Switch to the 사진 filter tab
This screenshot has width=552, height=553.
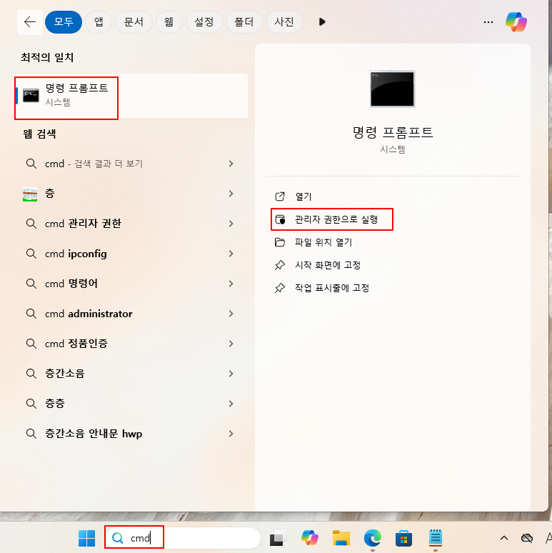click(284, 22)
